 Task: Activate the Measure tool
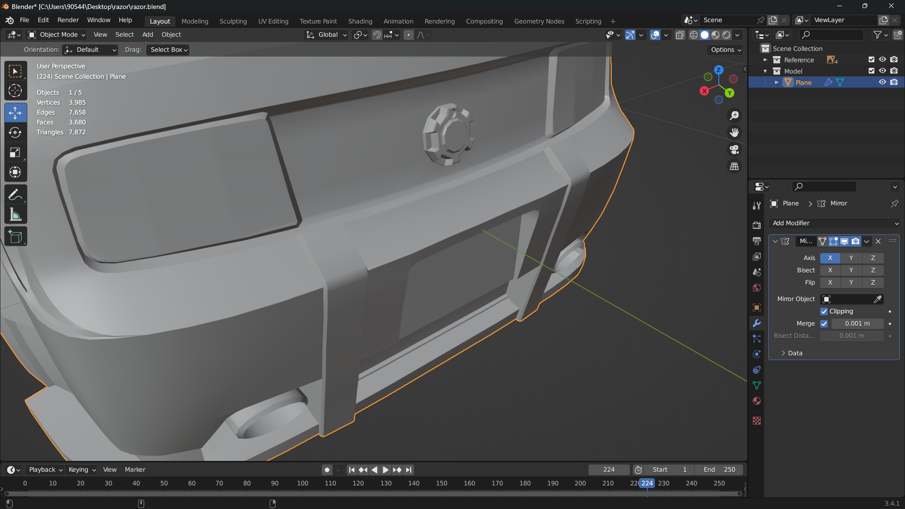15,215
